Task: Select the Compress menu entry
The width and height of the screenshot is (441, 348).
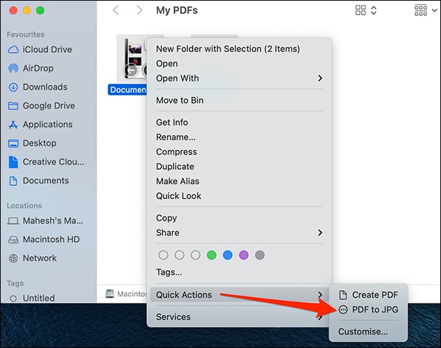Action: click(176, 152)
